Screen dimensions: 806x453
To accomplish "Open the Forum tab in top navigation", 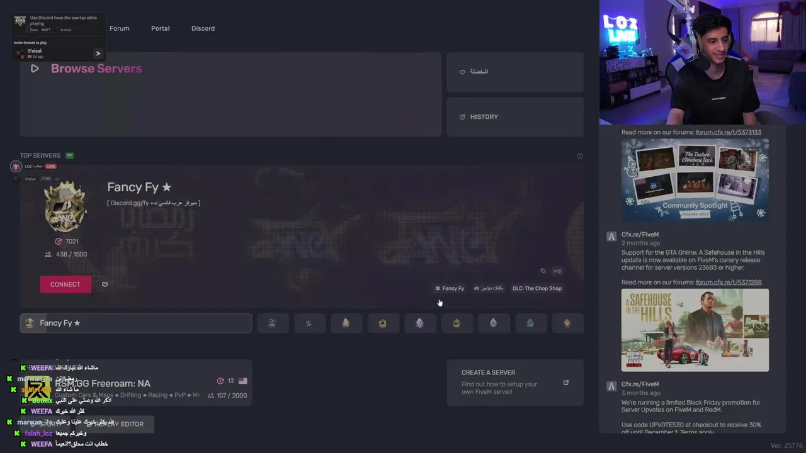I will [x=119, y=28].
